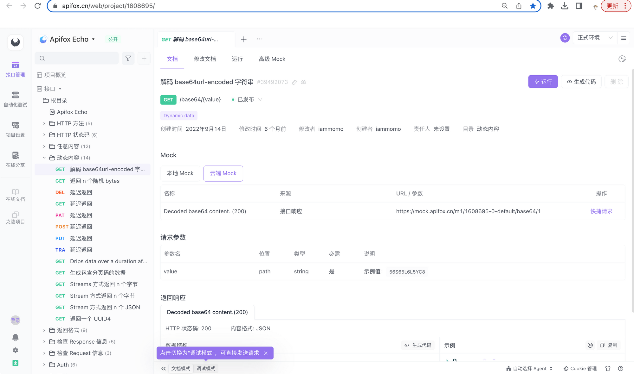
Task: Click the top 生成代码 button
Action: [581, 82]
